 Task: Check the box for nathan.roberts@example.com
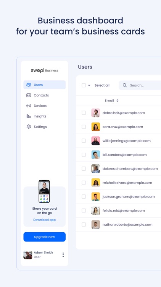[84, 224]
